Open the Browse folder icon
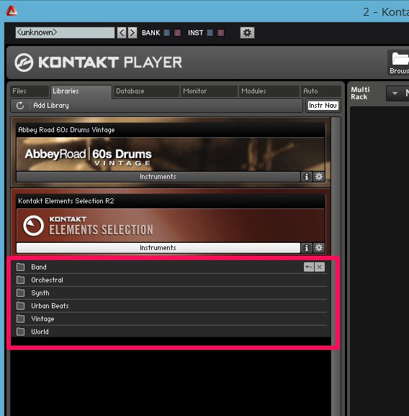The height and width of the screenshot is (416, 409). tap(399, 63)
